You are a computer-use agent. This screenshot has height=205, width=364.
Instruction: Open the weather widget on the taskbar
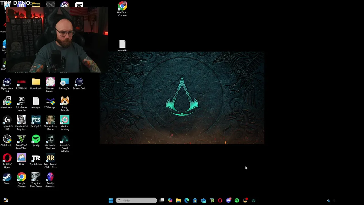(x=6, y=200)
